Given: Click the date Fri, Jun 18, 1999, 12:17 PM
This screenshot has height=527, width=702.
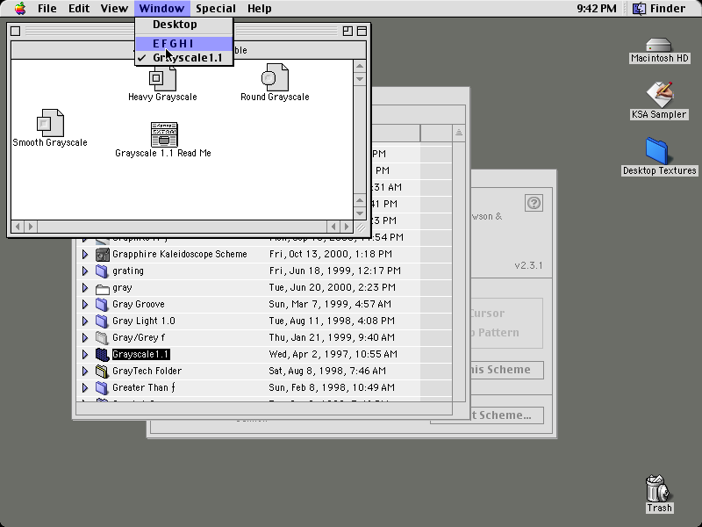Looking at the screenshot, I should 335,271.
